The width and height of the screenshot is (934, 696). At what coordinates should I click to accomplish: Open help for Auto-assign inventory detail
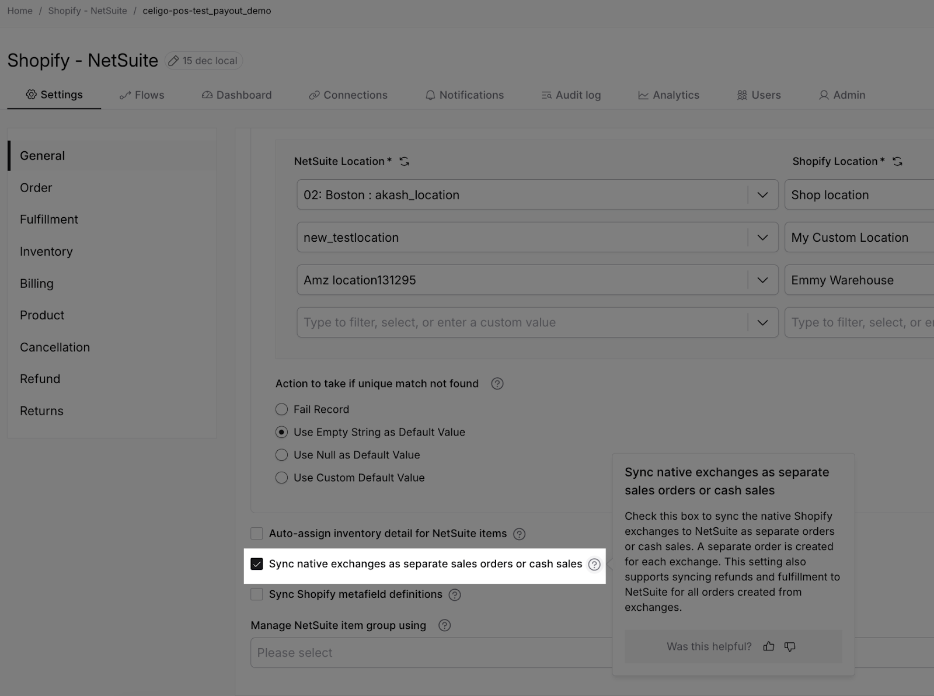519,534
